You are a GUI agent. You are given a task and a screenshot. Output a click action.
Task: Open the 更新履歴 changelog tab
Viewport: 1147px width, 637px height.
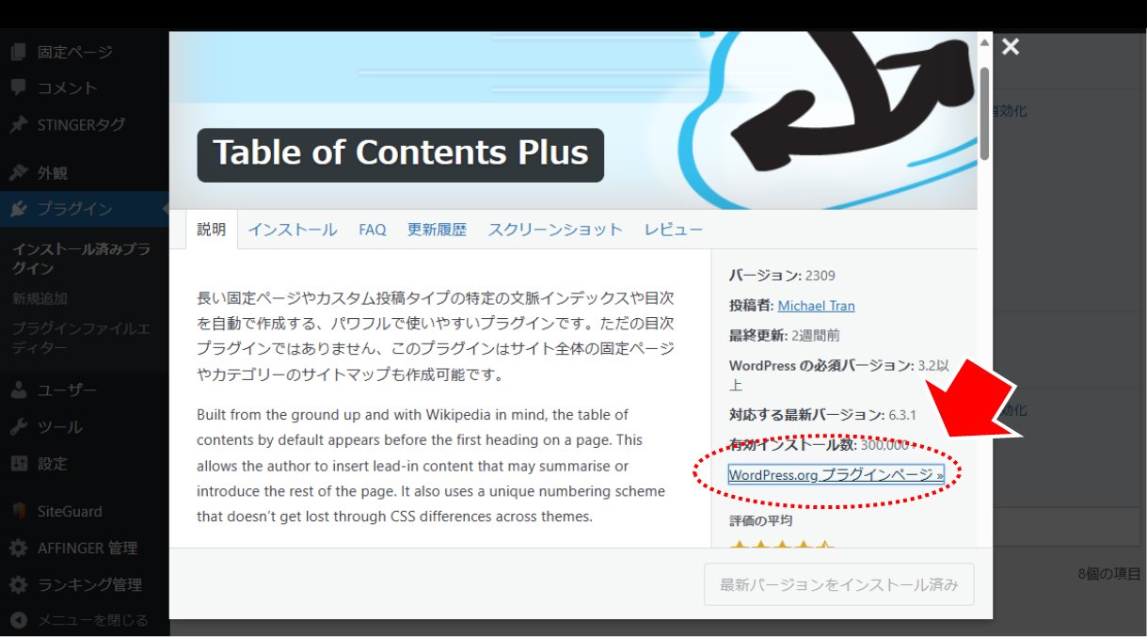pyautogui.click(x=437, y=230)
